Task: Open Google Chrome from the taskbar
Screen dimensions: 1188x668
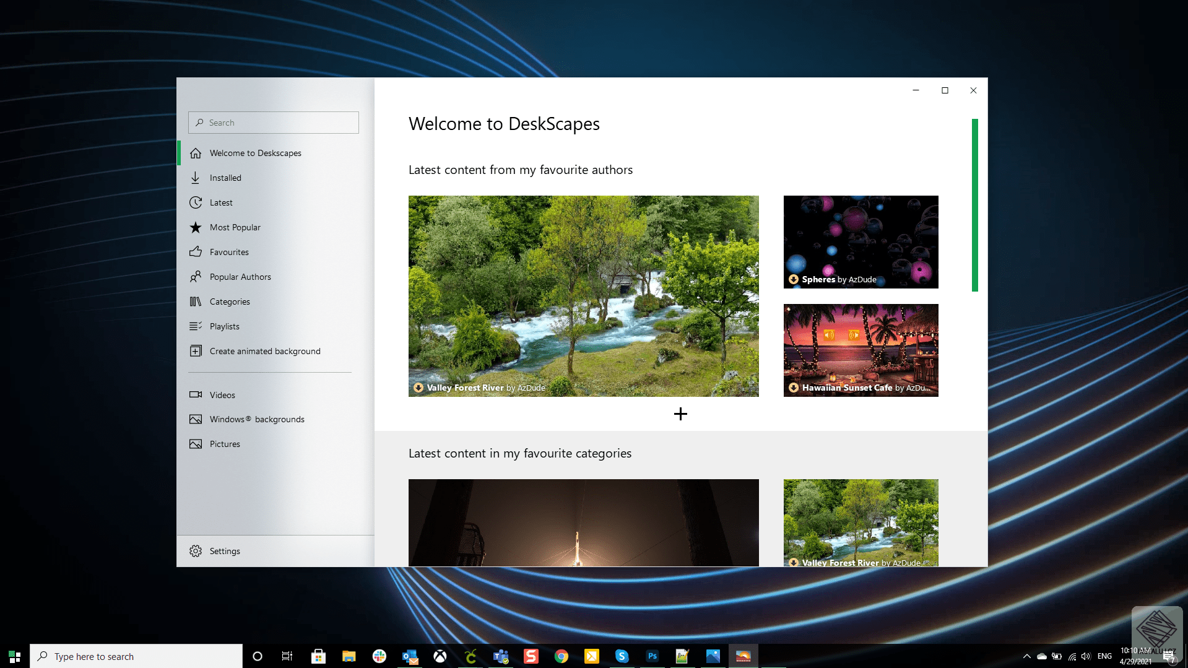Action: click(561, 656)
